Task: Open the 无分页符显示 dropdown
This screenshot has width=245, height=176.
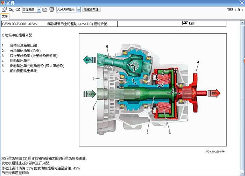Action: point(79,9)
